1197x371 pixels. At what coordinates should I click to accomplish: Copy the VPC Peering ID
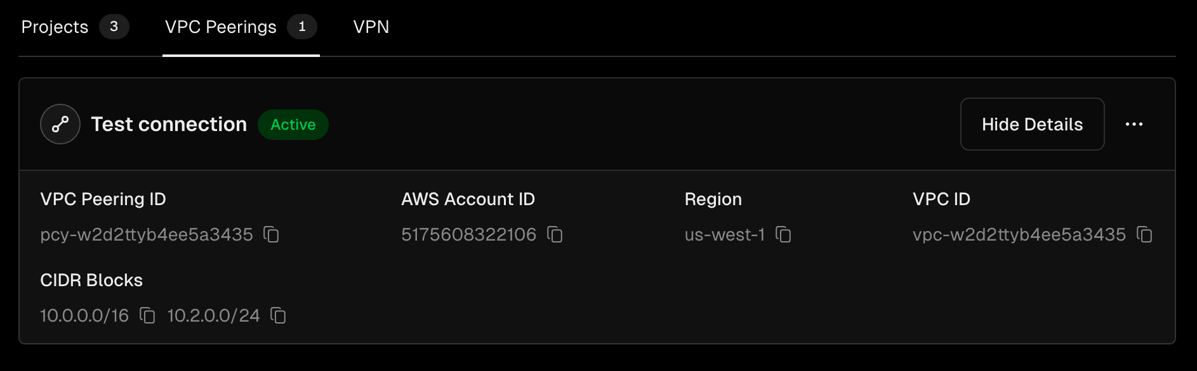271,236
